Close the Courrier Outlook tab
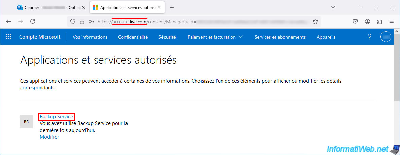 pos(83,7)
